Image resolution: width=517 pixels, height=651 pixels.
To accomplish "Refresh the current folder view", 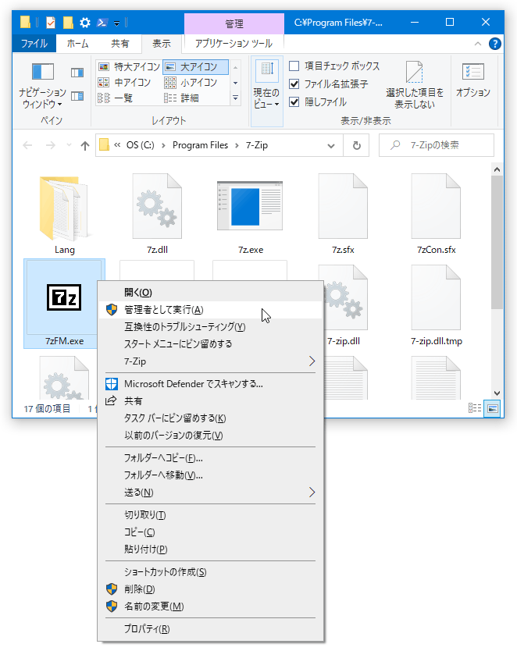I will (x=356, y=145).
